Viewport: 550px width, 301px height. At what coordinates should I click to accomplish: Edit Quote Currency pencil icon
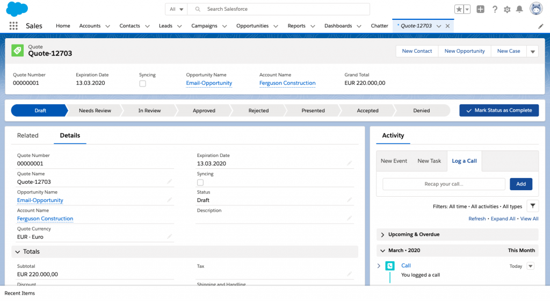point(169,236)
